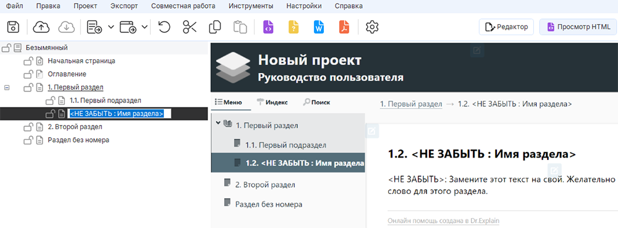The width and height of the screenshot is (618, 228).
Task: Switch to Меню tab in preview
Action: click(x=228, y=103)
